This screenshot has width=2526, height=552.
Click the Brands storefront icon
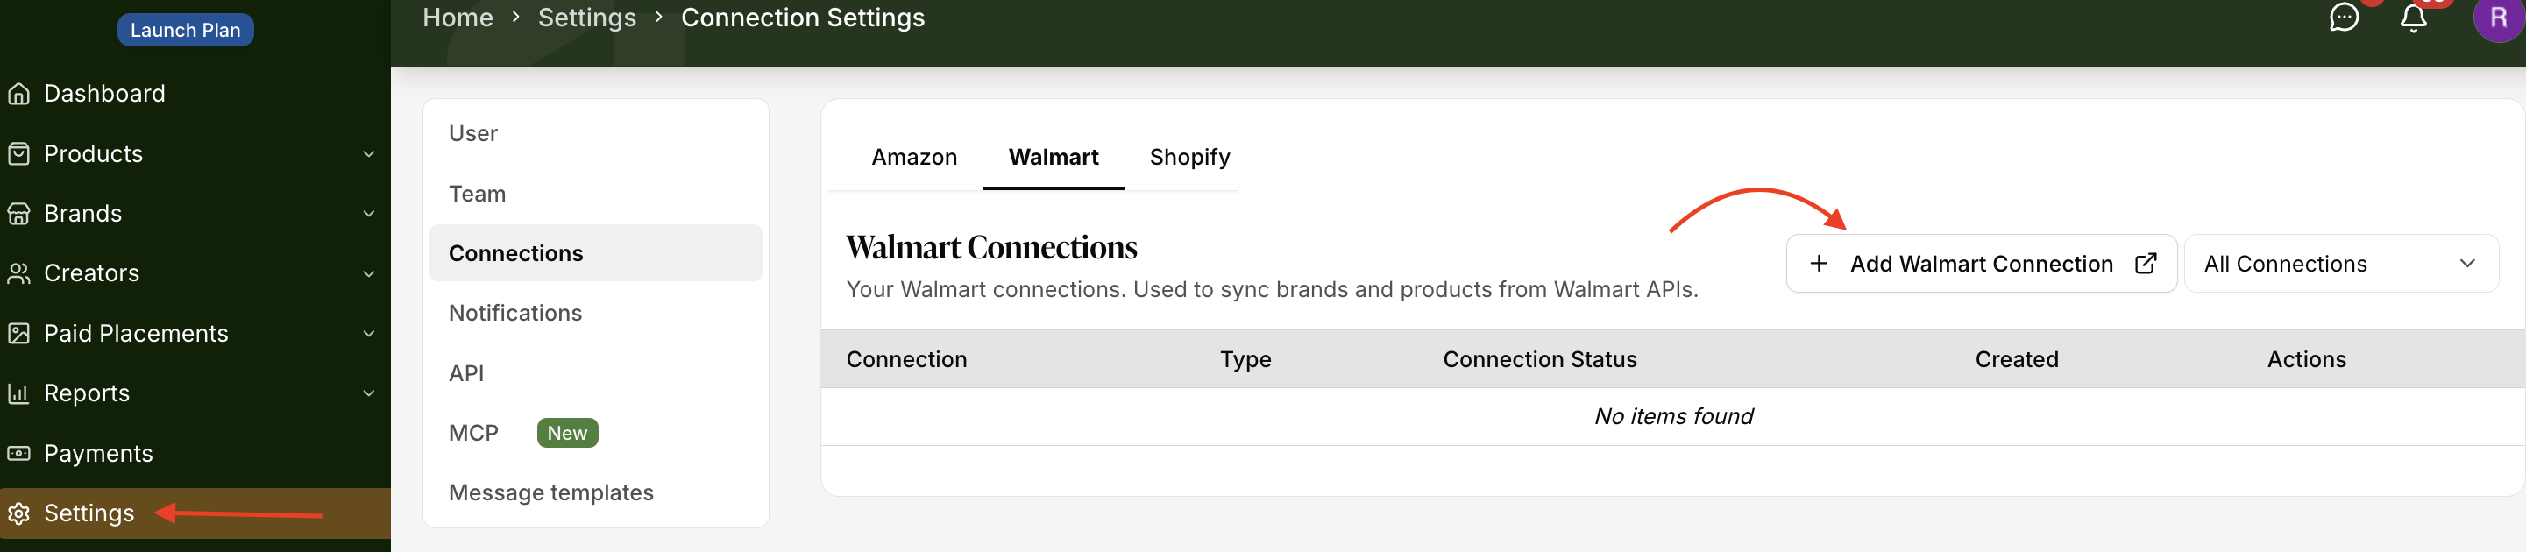(18, 214)
